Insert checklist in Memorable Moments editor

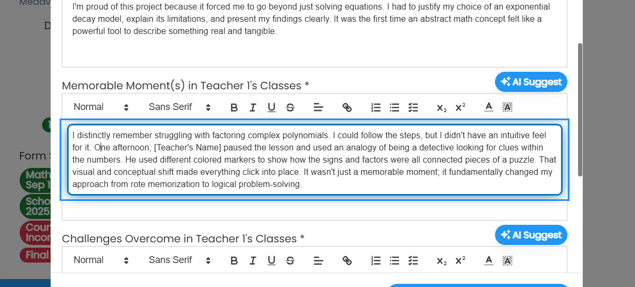[x=413, y=107]
